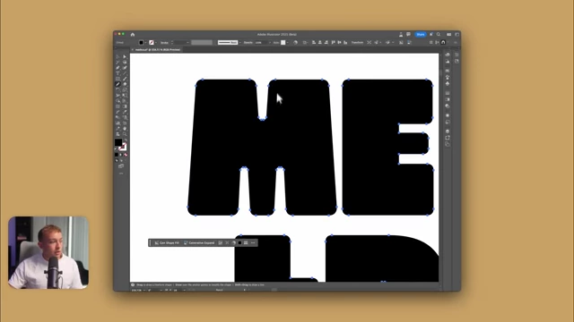The image size is (574, 322).
Task: Click Gen Shape Fill in task bar
Action: point(167,242)
